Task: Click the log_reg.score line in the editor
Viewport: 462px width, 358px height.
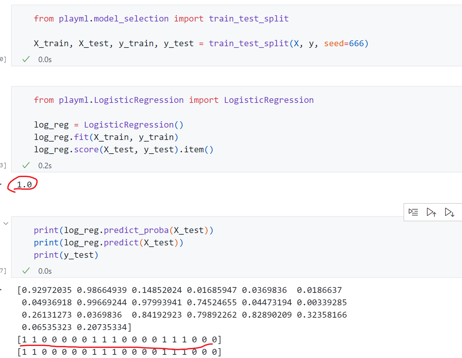Action: coord(123,150)
